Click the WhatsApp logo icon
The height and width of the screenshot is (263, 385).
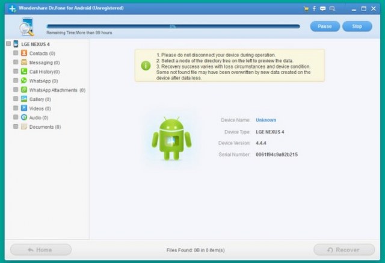[x=24, y=81]
